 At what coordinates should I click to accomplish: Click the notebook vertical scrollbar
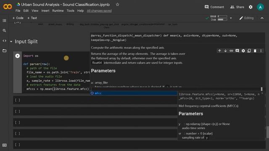(268, 132)
